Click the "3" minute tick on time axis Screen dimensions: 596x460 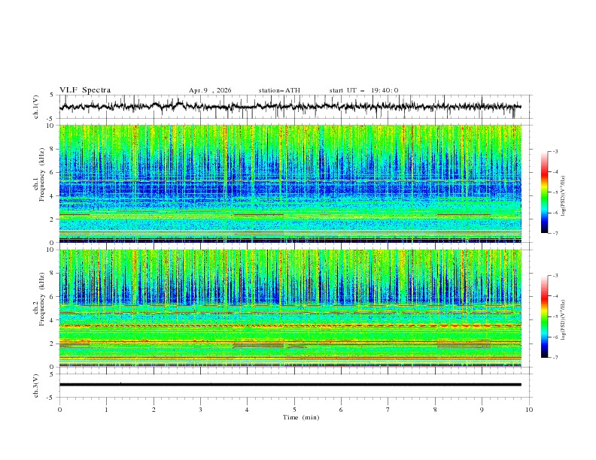(200, 410)
